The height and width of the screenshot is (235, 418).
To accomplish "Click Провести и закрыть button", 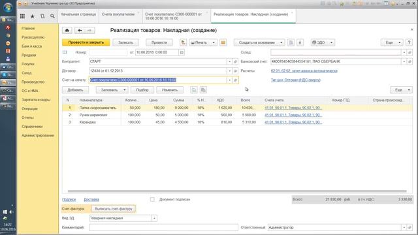I will (x=86, y=42).
